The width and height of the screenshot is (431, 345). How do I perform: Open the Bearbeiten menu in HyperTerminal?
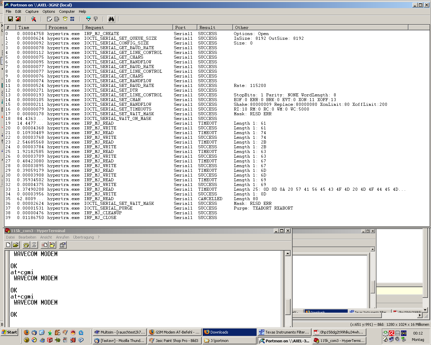(x=27, y=237)
